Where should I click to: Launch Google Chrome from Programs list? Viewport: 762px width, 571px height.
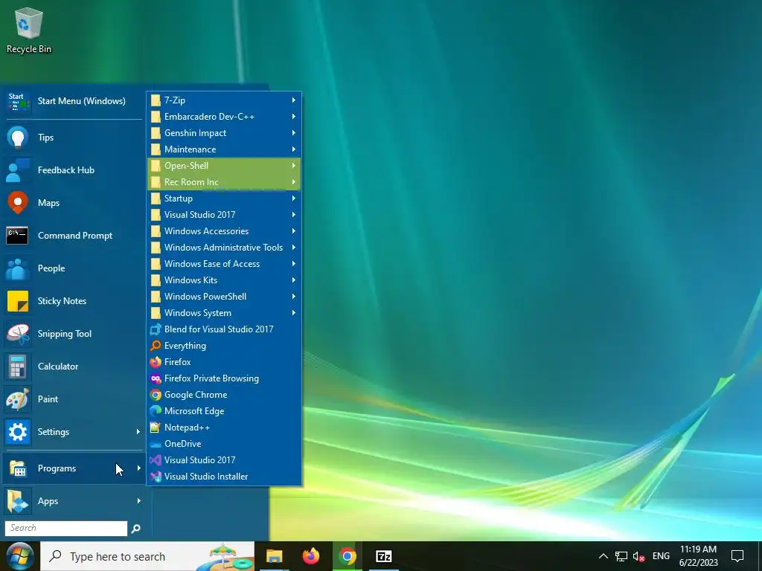[x=224, y=395]
